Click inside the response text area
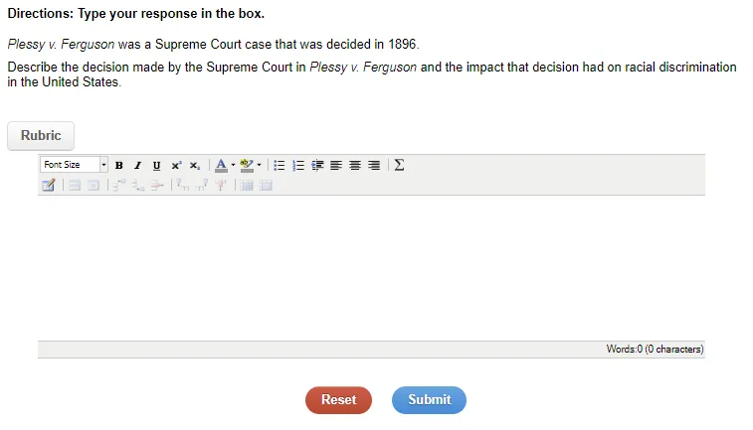 tap(371, 268)
